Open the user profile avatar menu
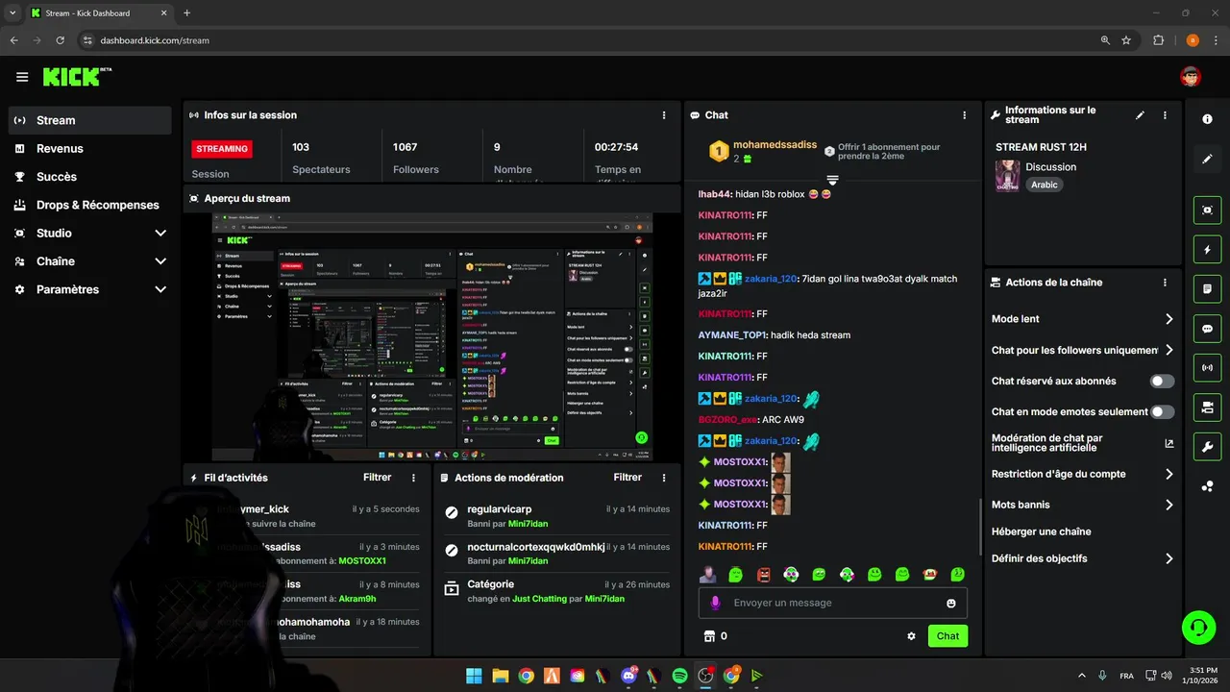This screenshot has width=1230, height=692. [1191, 77]
